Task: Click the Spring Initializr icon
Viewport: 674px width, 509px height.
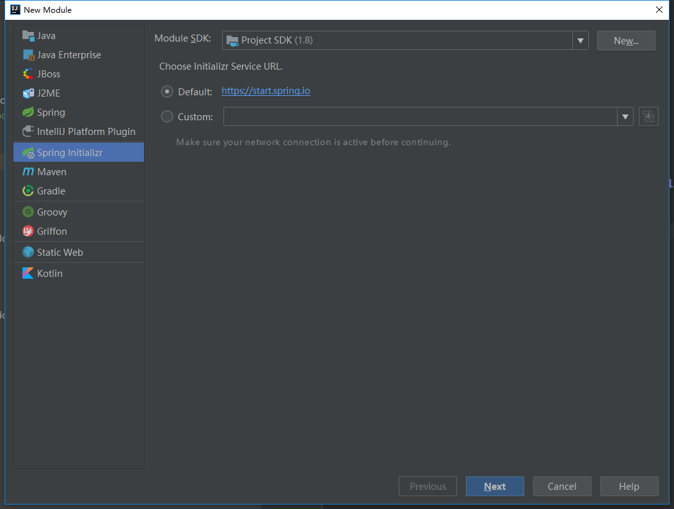Action: click(28, 152)
